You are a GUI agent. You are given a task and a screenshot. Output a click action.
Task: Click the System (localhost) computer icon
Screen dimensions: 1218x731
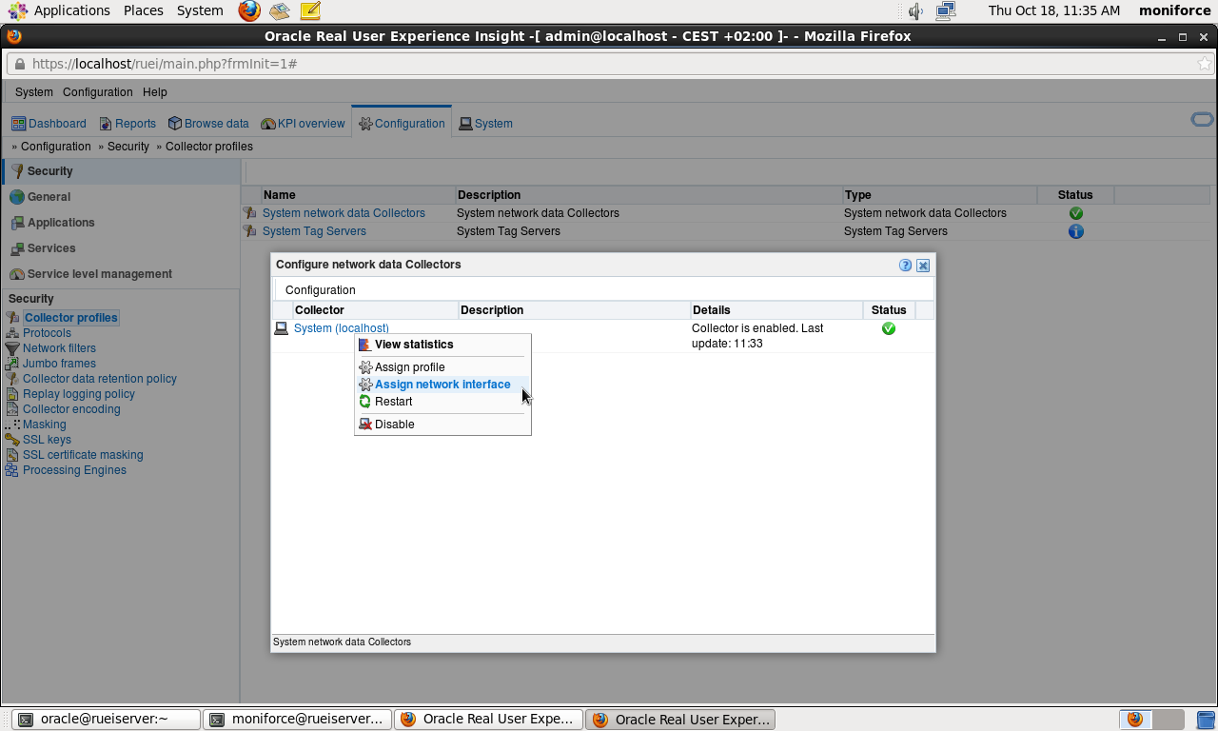(x=281, y=328)
